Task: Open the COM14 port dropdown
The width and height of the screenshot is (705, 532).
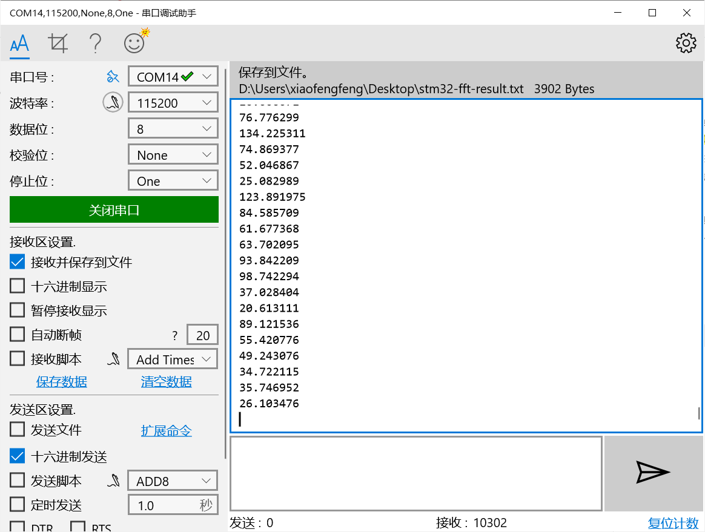Action: pyautogui.click(x=173, y=76)
